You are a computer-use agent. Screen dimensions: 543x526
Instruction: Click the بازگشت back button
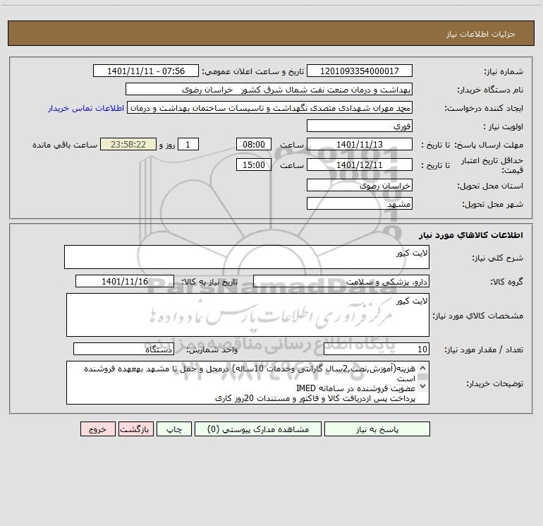tap(135, 429)
